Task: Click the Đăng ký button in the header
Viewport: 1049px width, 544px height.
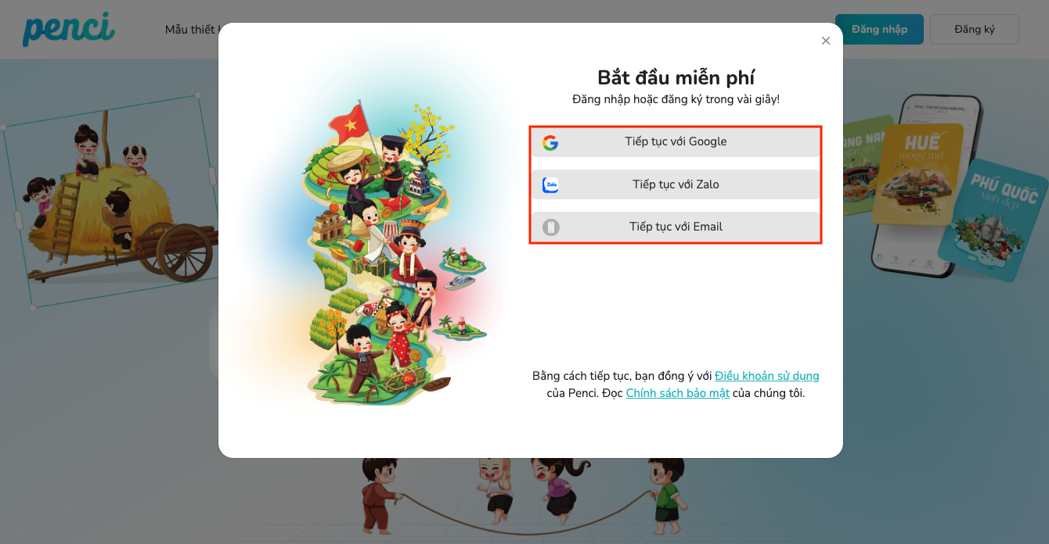Action: click(x=975, y=29)
